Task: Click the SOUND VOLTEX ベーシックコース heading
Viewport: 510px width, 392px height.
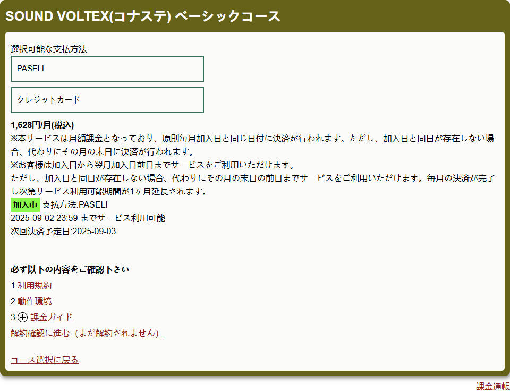Action: click(x=142, y=16)
